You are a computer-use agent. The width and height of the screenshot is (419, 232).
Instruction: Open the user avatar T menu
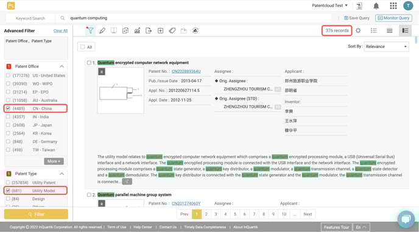408,5
